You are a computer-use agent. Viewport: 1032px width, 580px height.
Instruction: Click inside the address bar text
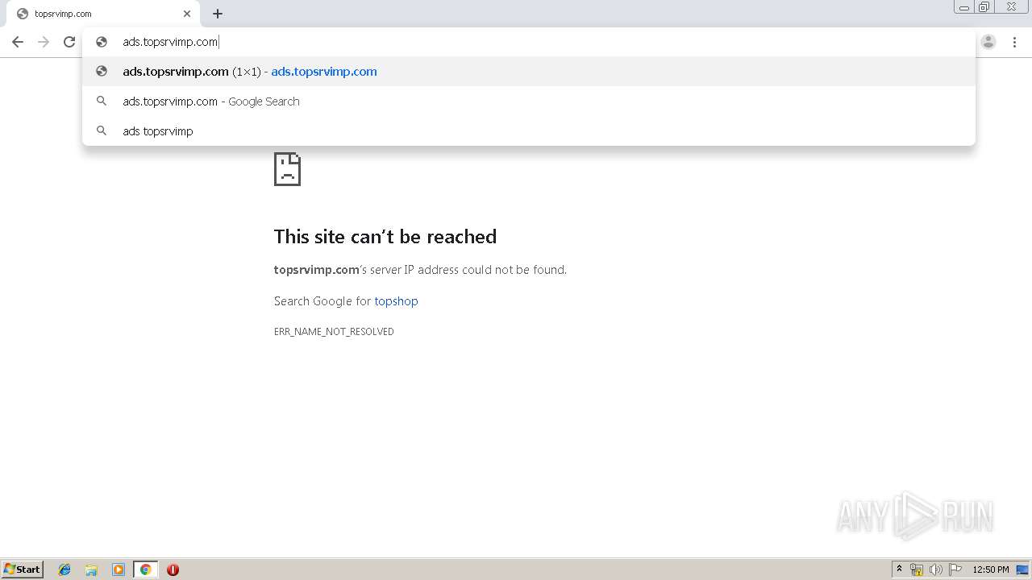(170, 42)
